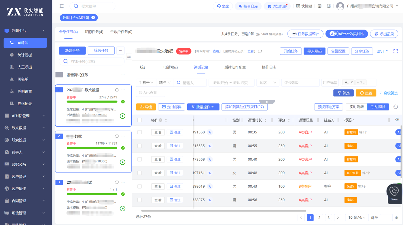Click the floating phone dialer widget

(x=394, y=193)
